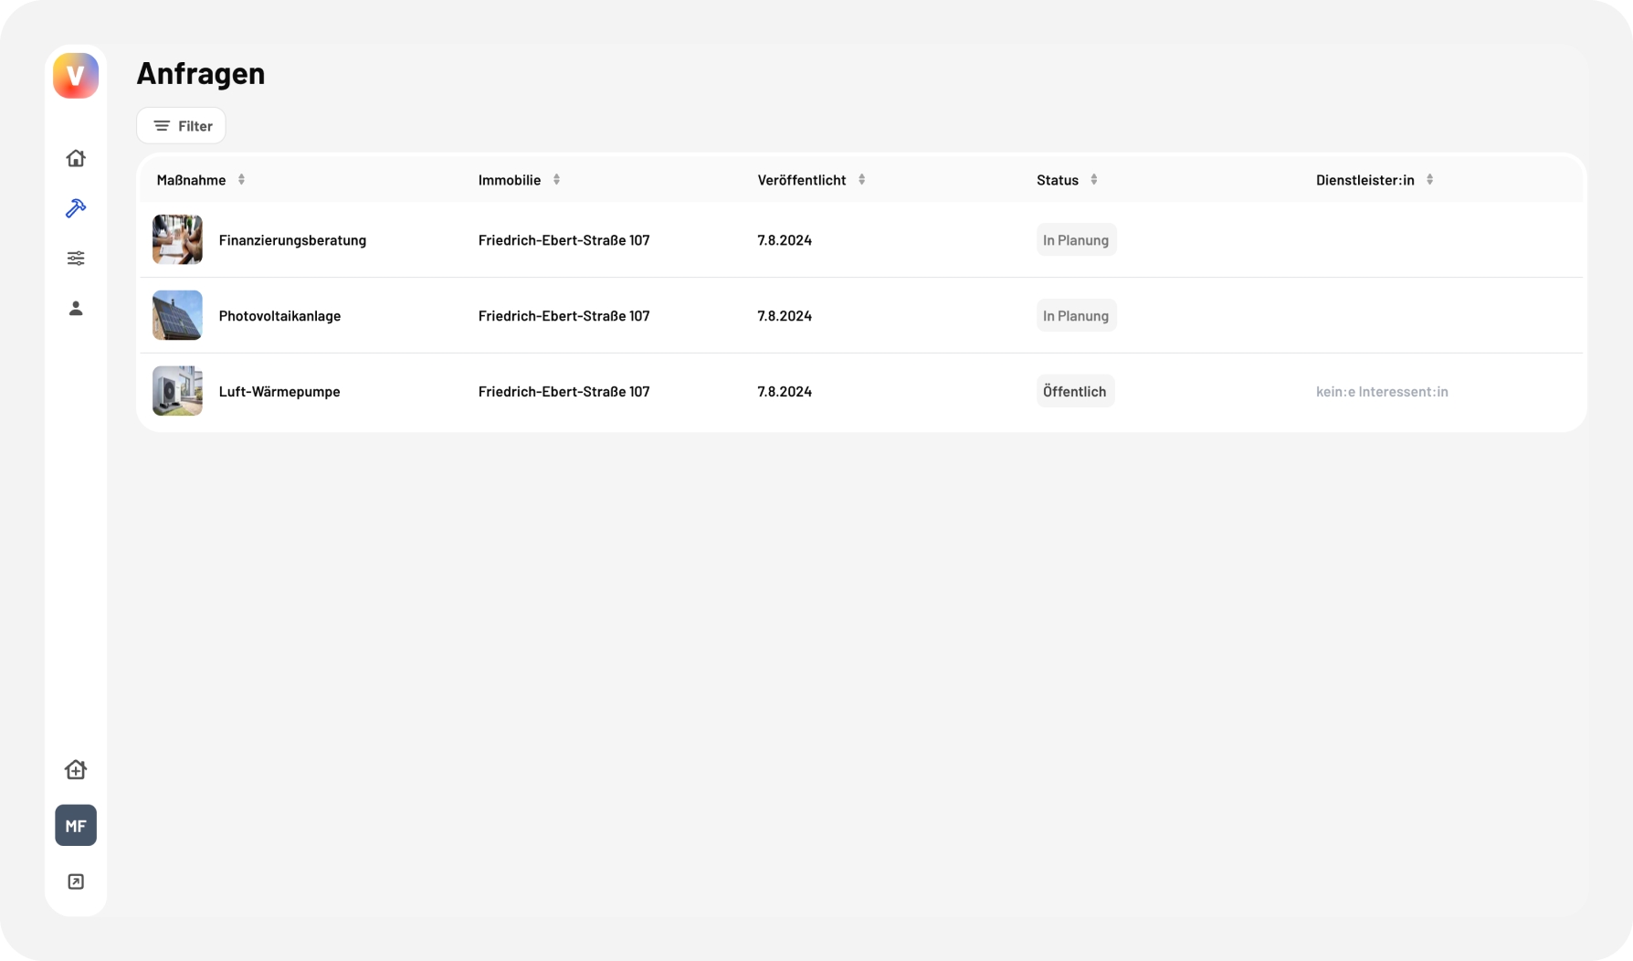Open the Luft-Wärmepumpe request name

(279, 392)
